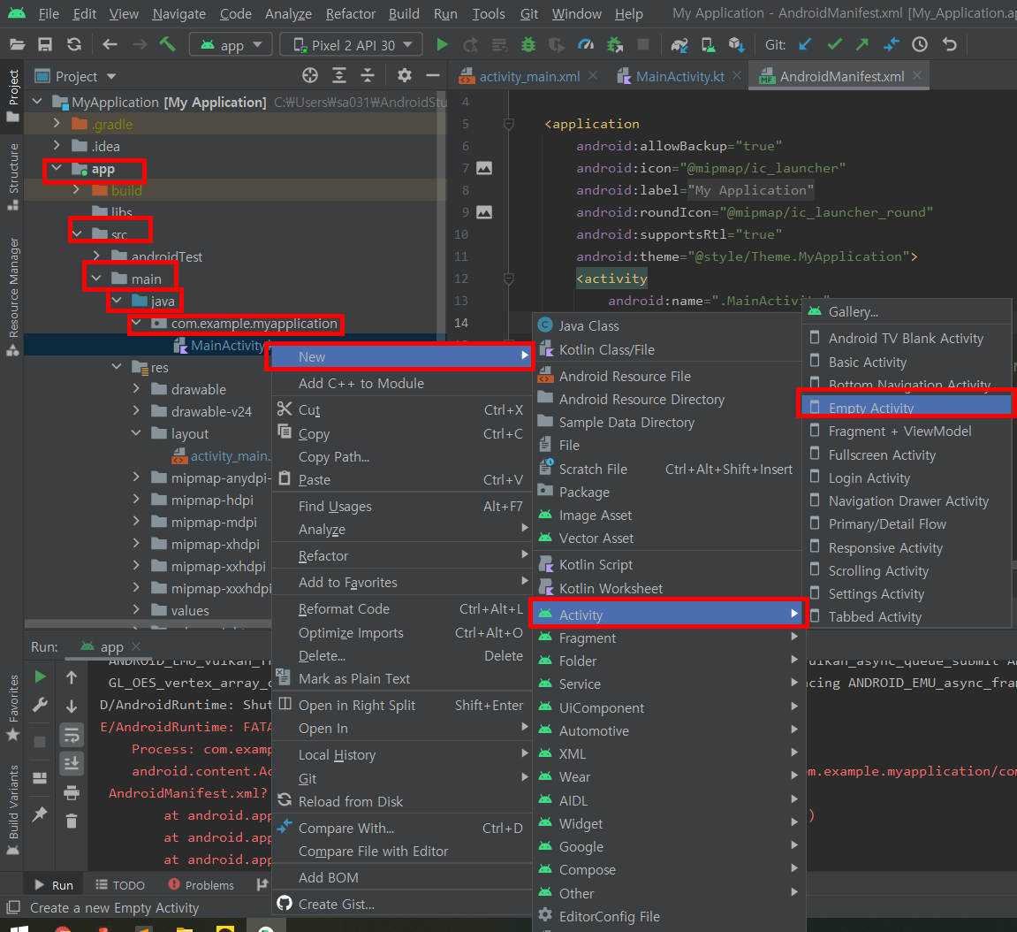Viewport: 1017px width, 932px height.
Task: Click Reformat Code in context menu
Action: click(401, 608)
